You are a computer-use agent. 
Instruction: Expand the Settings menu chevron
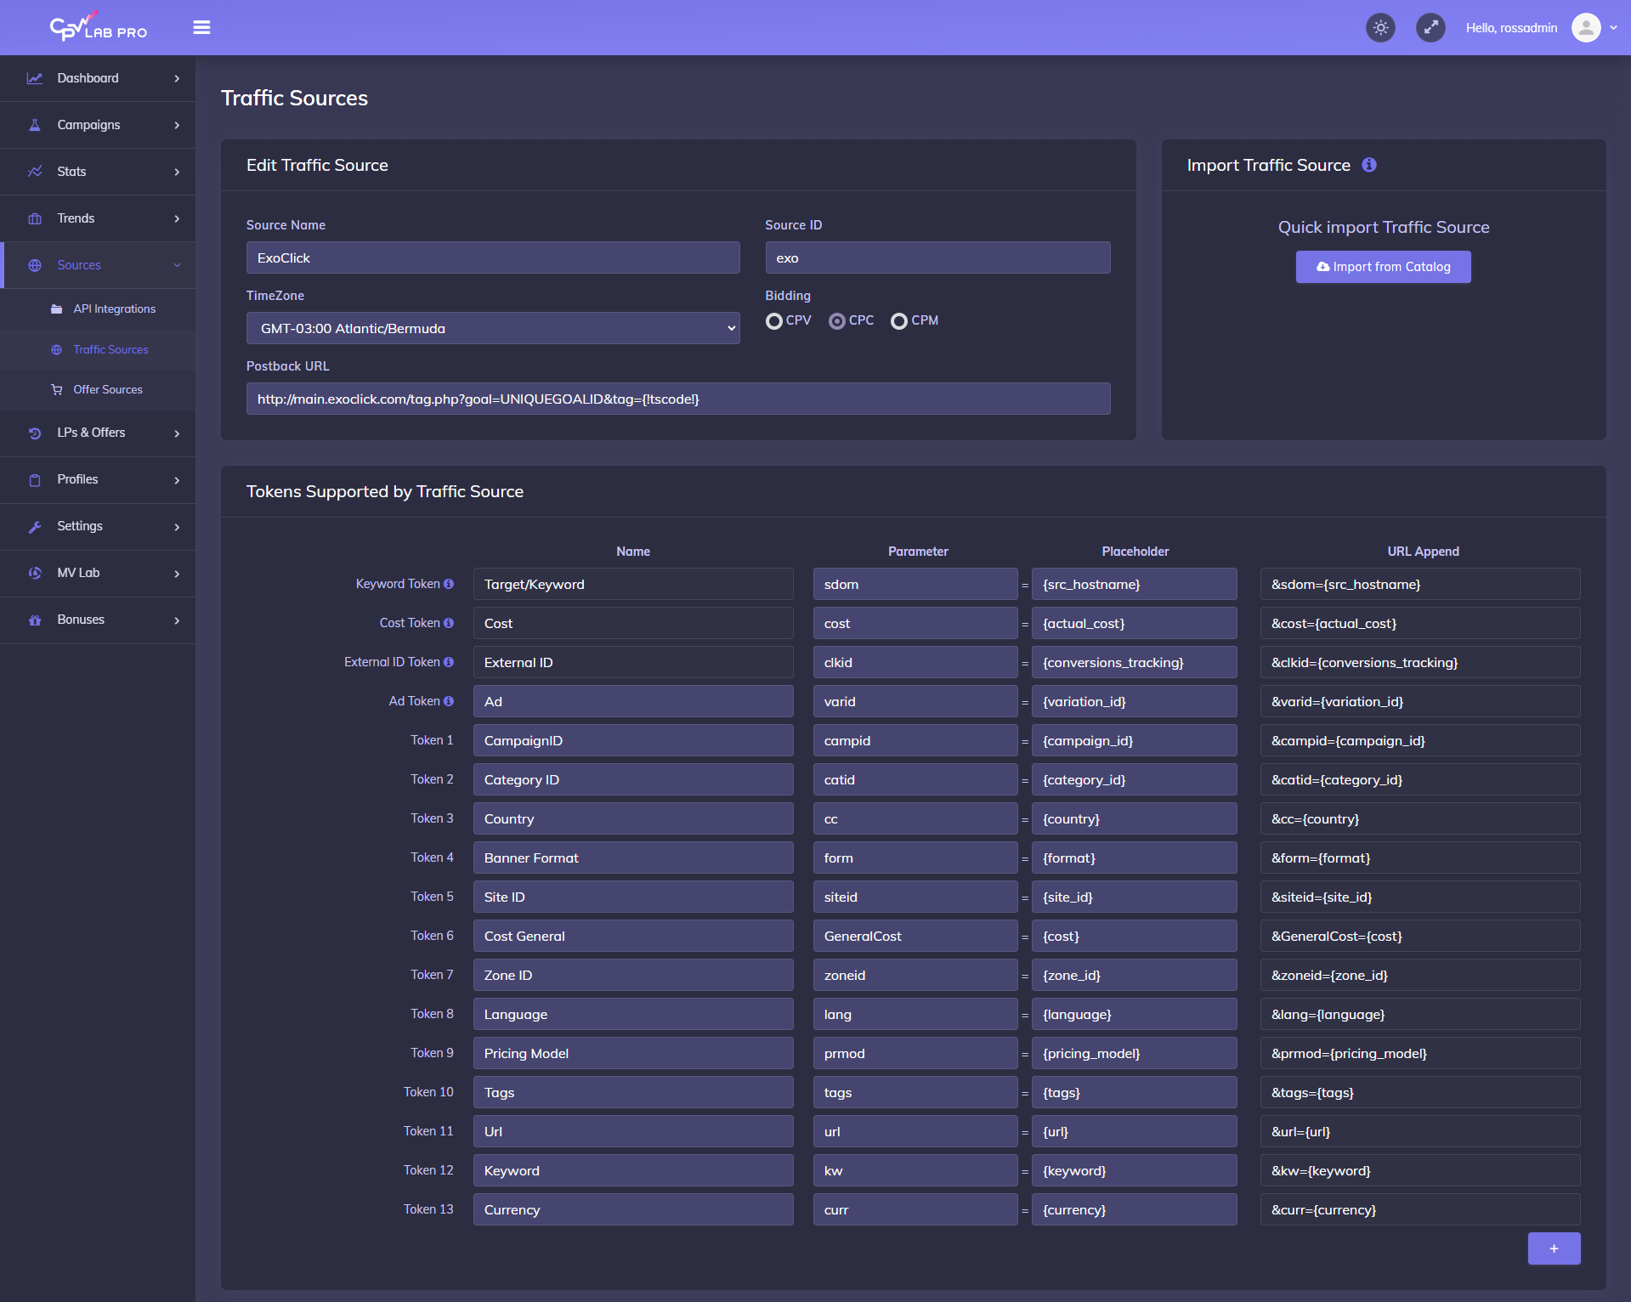click(177, 527)
